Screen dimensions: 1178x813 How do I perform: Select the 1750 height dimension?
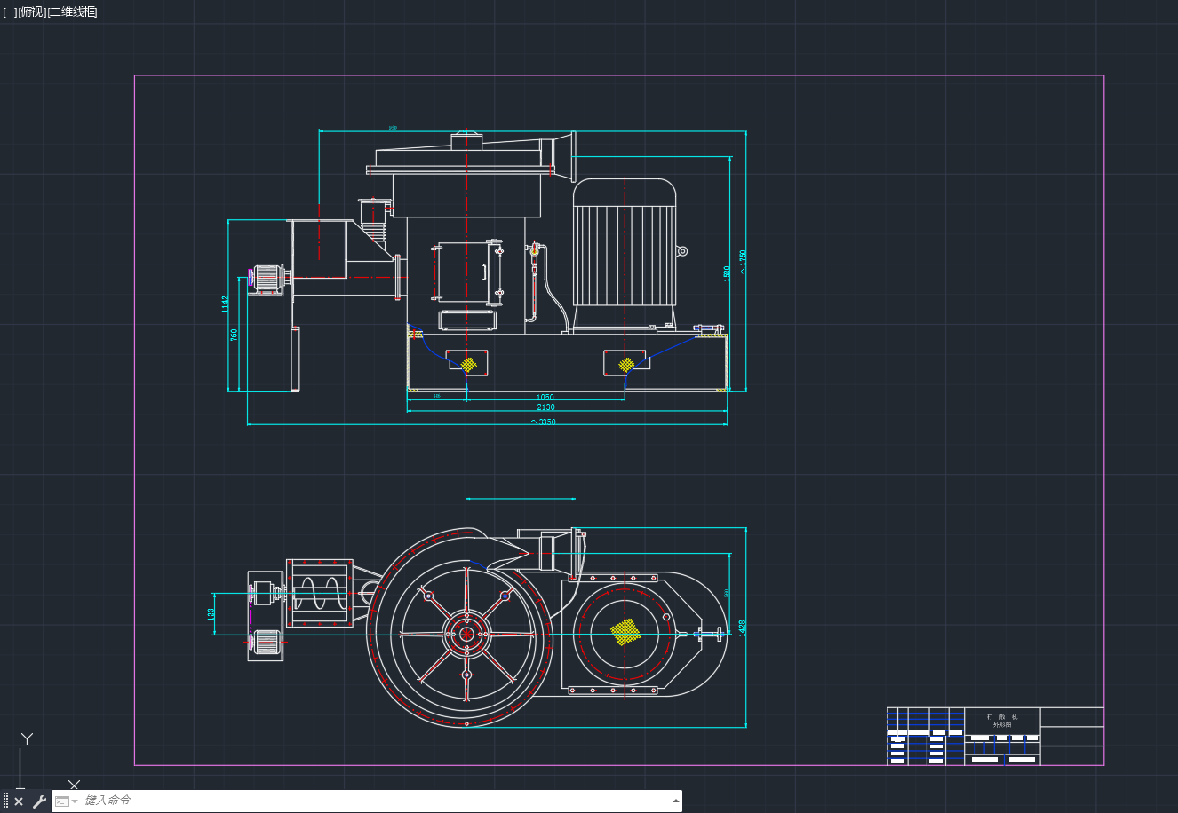pyautogui.click(x=743, y=261)
